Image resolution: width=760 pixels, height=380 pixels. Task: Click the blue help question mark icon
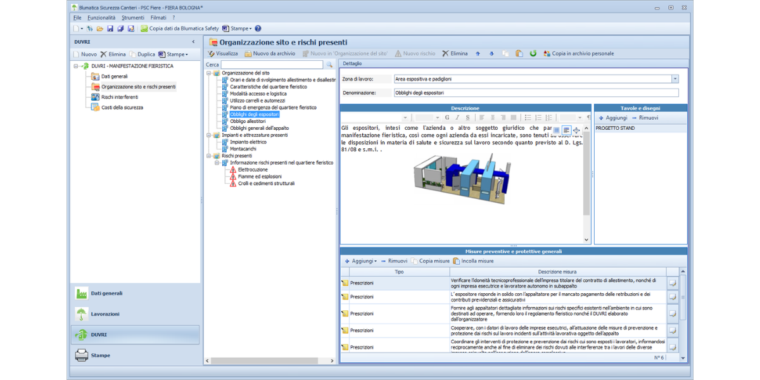(258, 28)
